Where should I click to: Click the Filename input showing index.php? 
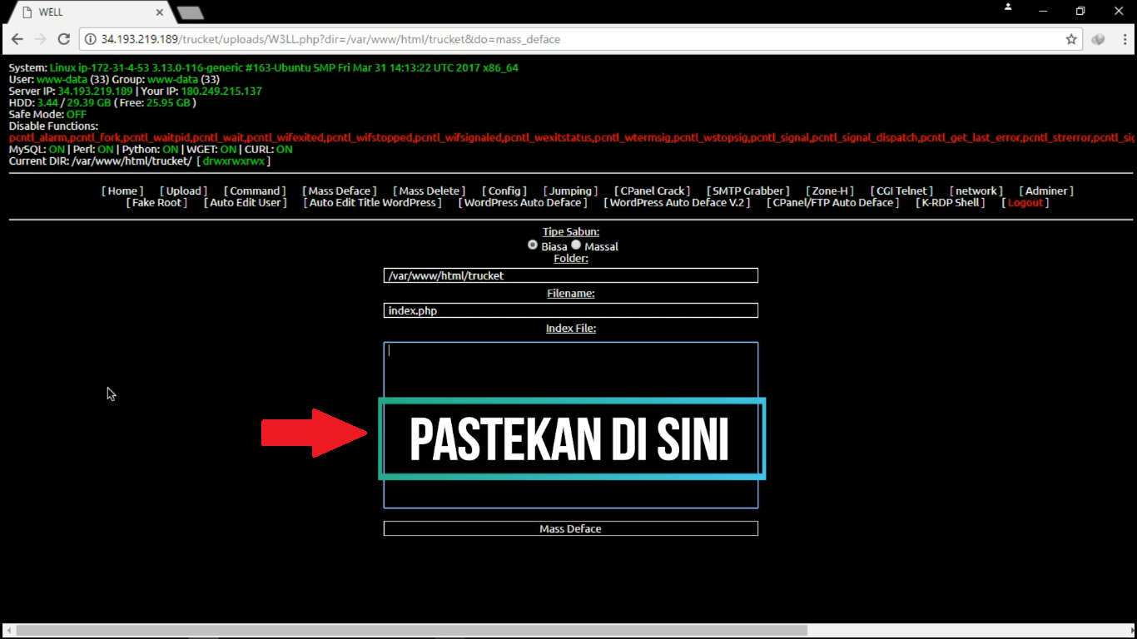click(x=570, y=310)
